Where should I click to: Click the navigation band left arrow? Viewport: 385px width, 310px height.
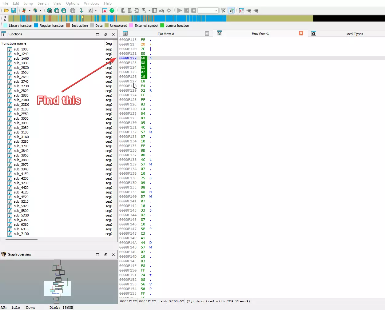pyautogui.click(x=5, y=17)
